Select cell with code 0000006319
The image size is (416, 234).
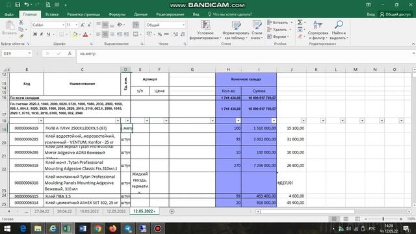coord(27,128)
